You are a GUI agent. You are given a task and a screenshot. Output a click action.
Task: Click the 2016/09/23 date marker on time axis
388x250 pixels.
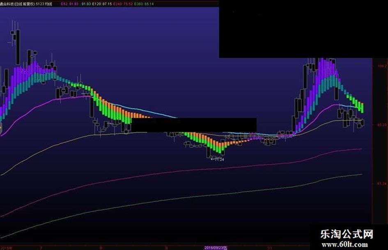pos(216,248)
